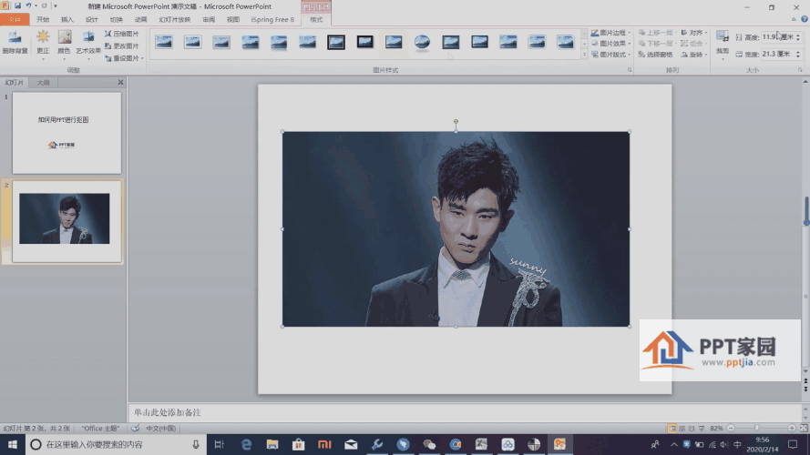This screenshot has width=810, height=455.
Task: Click Selection Pane (选择窗格)
Action: (655, 55)
